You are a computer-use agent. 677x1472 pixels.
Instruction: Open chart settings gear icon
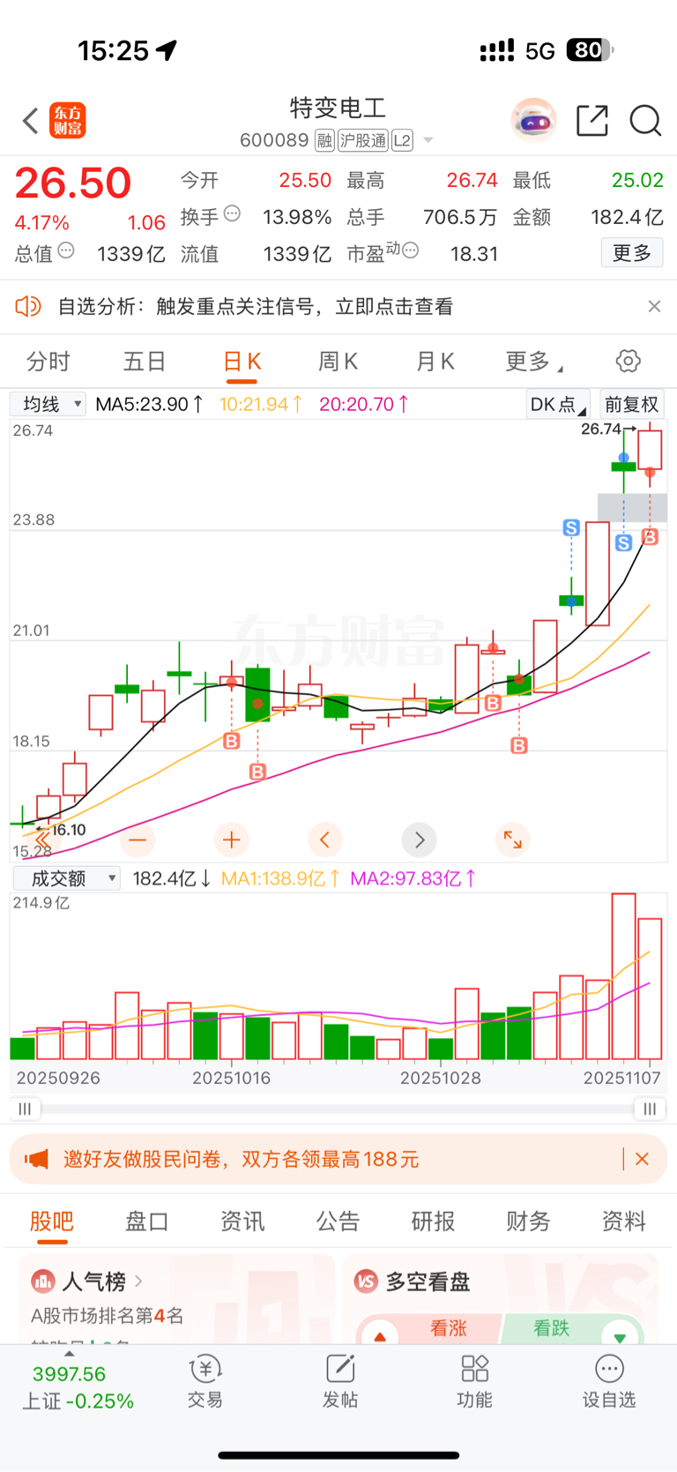[628, 361]
